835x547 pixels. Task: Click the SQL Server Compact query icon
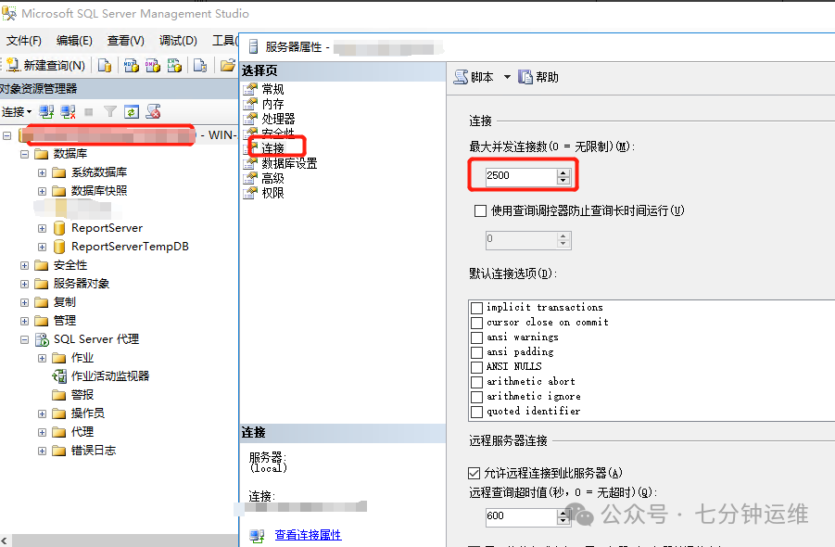point(200,65)
